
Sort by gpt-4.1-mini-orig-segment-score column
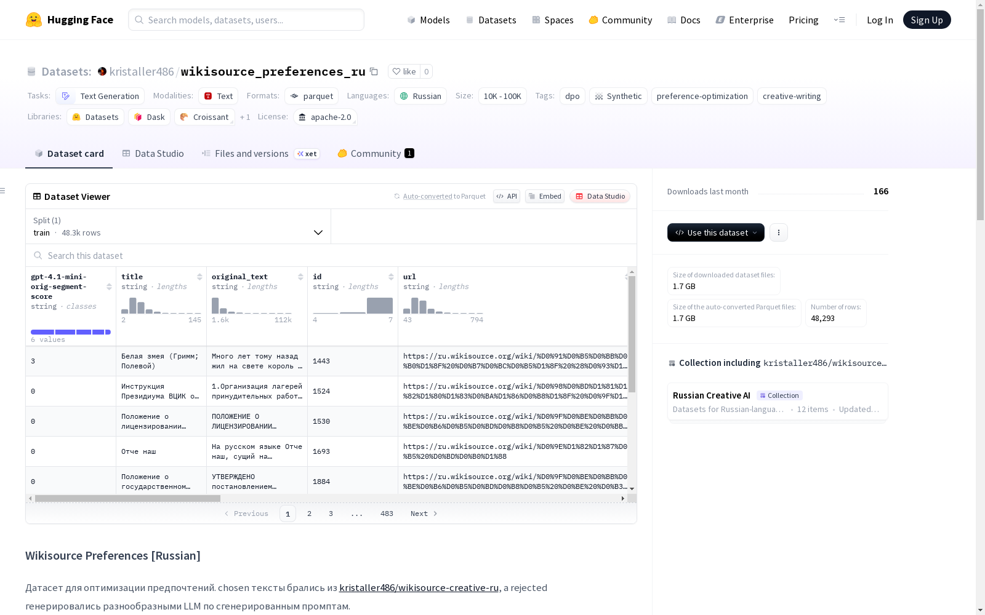click(x=109, y=287)
